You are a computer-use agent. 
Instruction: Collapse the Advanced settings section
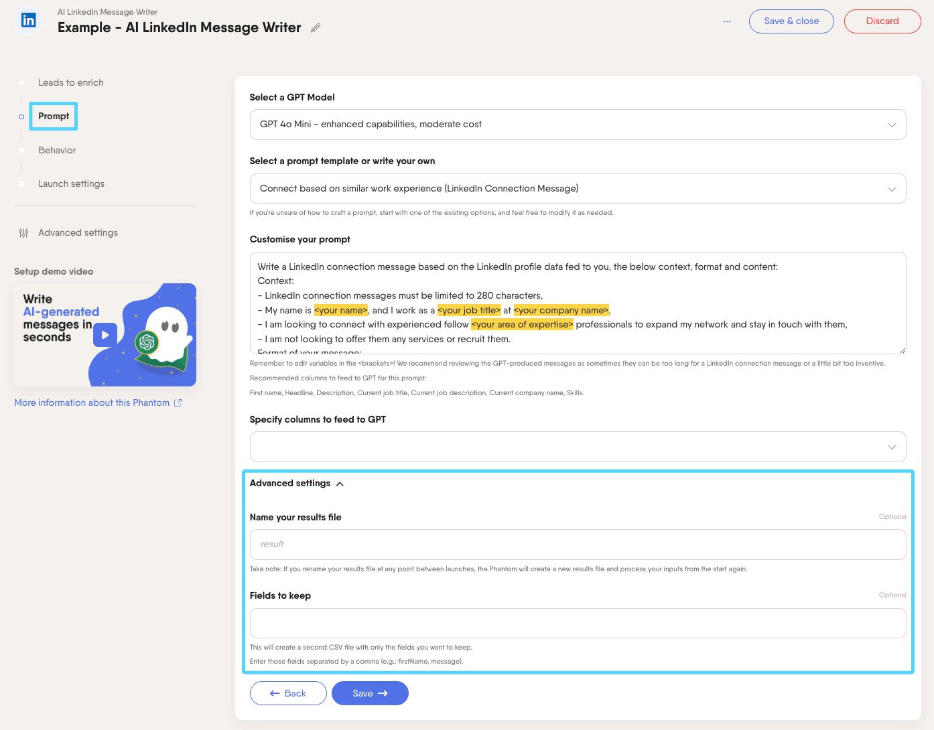[297, 483]
